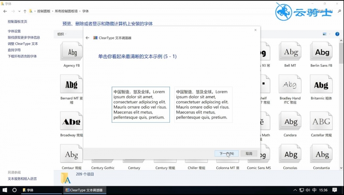
Task: Open the Bell MT font icon
Action: click(x=290, y=51)
